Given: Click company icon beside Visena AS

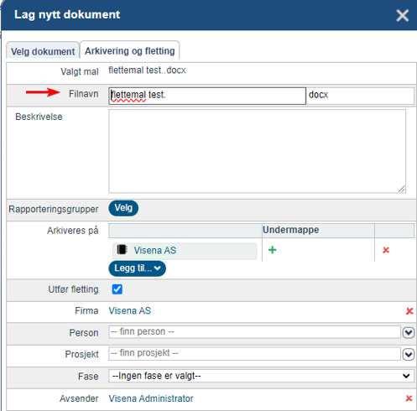Looking at the screenshot, I should (x=122, y=250).
